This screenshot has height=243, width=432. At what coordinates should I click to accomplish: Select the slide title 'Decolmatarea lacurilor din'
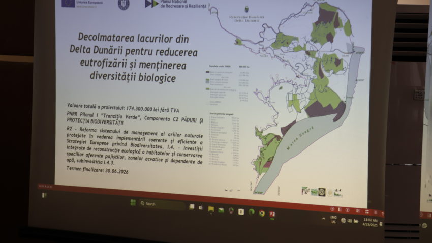tap(133, 38)
